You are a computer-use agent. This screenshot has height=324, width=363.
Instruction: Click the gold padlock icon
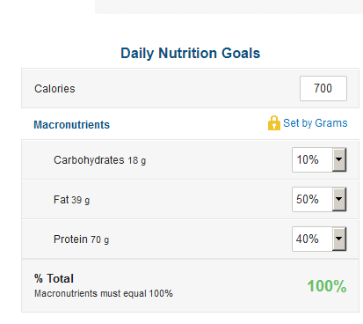click(274, 123)
